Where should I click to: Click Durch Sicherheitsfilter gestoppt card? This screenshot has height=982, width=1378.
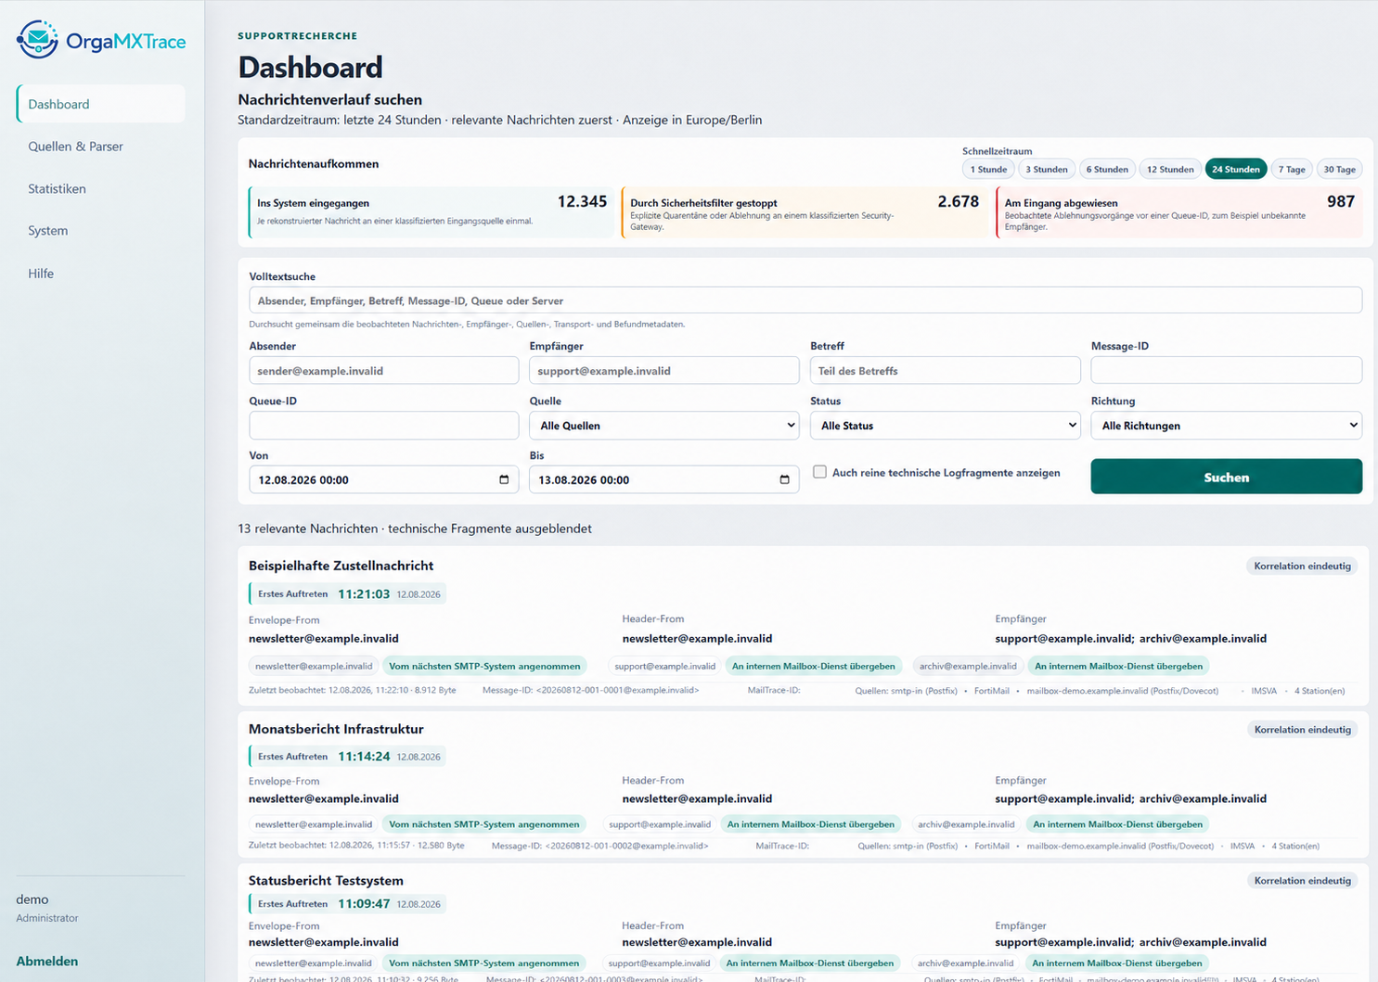pos(805,212)
